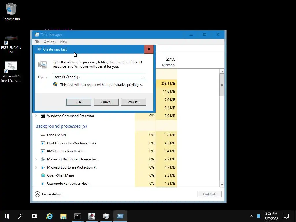The image size is (296, 222).
Task: Open the Action Center notification icon
Action: click(x=286, y=216)
